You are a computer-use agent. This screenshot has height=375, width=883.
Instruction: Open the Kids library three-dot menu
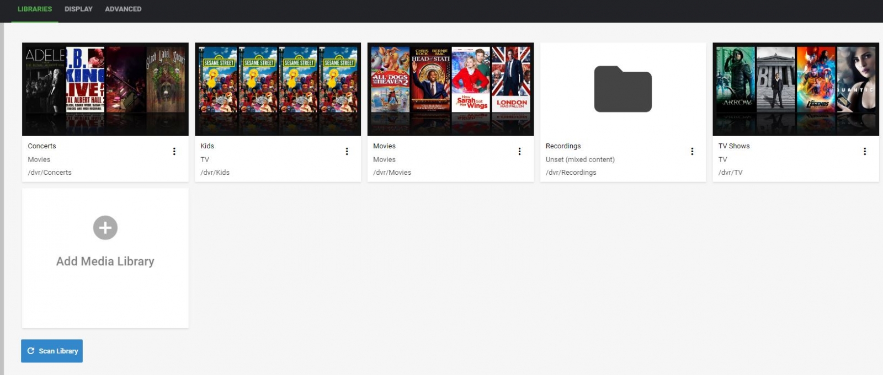click(x=347, y=151)
